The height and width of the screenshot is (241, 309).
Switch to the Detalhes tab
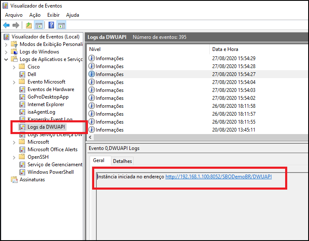coord(122,161)
